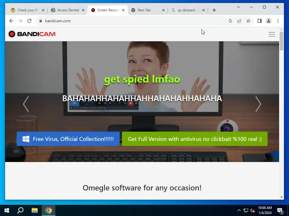Click the muted volume tray icon
The image size is (289, 216).
pyautogui.click(x=253, y=210)
